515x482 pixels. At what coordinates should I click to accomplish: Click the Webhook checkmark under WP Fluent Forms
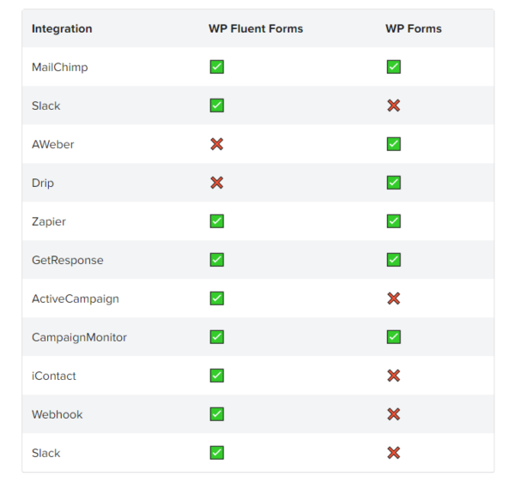tap(217, 414)
